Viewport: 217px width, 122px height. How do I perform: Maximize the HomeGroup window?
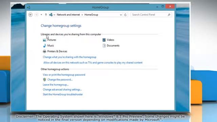tap(163, 6)
